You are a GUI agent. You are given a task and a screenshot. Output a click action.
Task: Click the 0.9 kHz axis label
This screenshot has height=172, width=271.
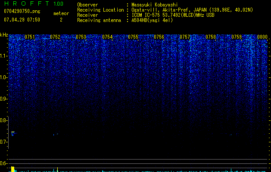coord(3,99)
